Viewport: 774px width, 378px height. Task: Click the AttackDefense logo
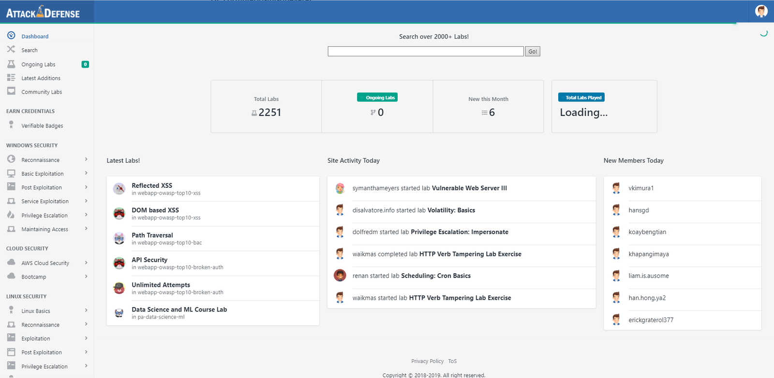tap(43, 12)
